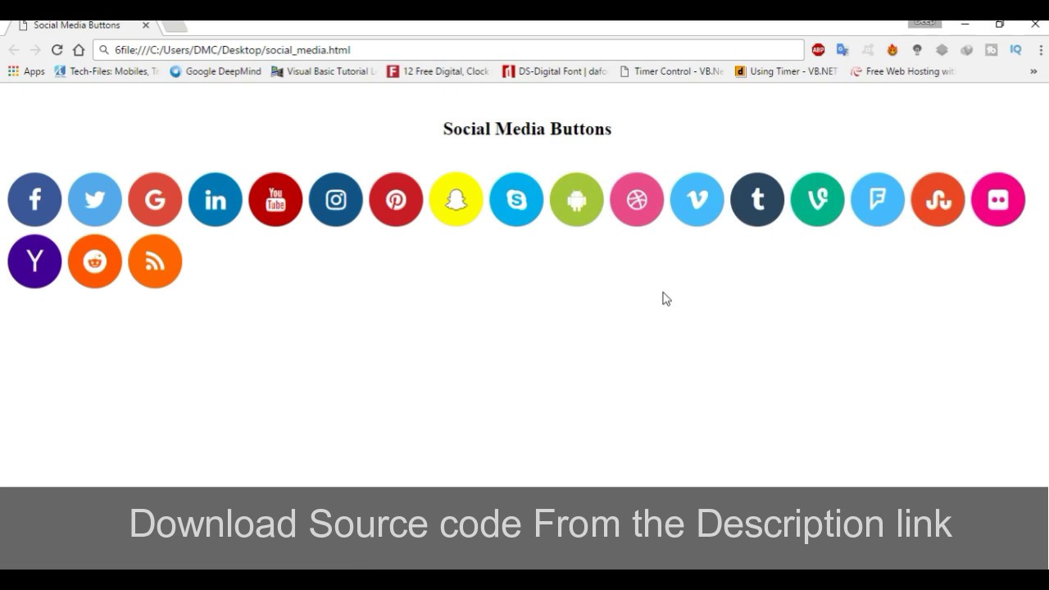Open the Facebook share button
Screen dimensions: 1049x590
pos(34,199)
